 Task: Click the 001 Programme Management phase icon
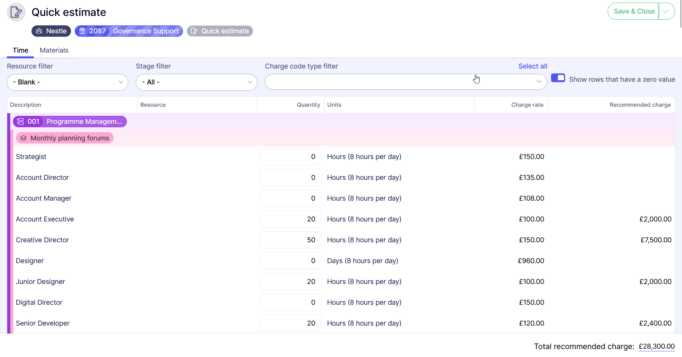tap(20, 122)
